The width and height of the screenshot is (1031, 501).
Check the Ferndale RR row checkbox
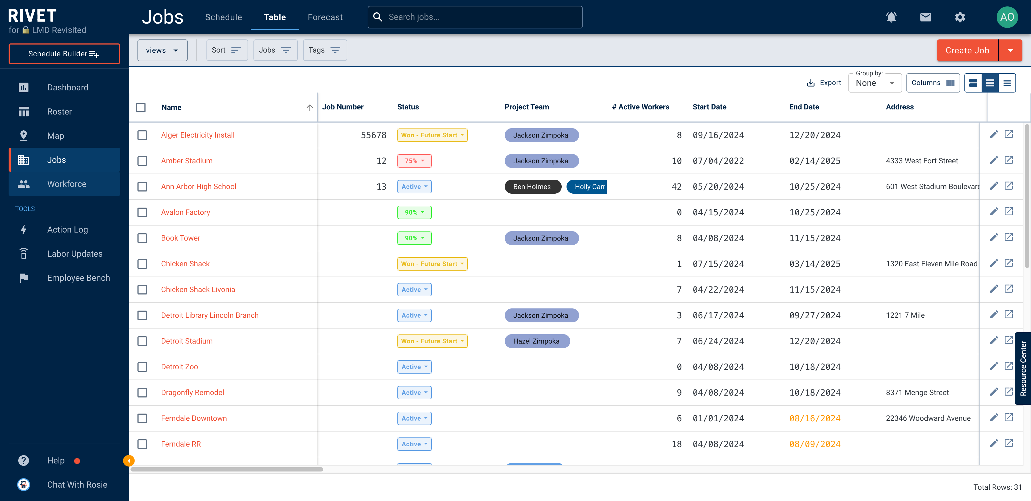point(142,444)
